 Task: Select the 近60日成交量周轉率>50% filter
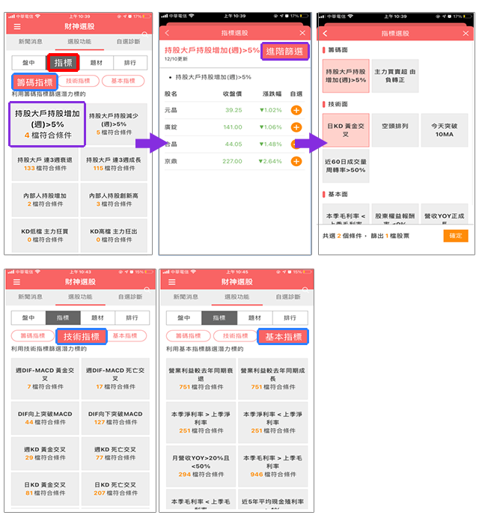pyautogui.click(x=346, y=165)
